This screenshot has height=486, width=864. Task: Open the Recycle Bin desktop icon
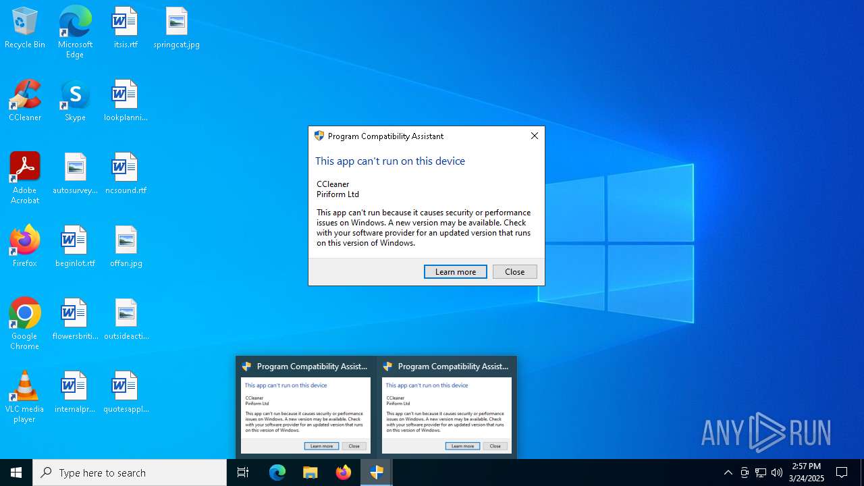pos(25,28)
